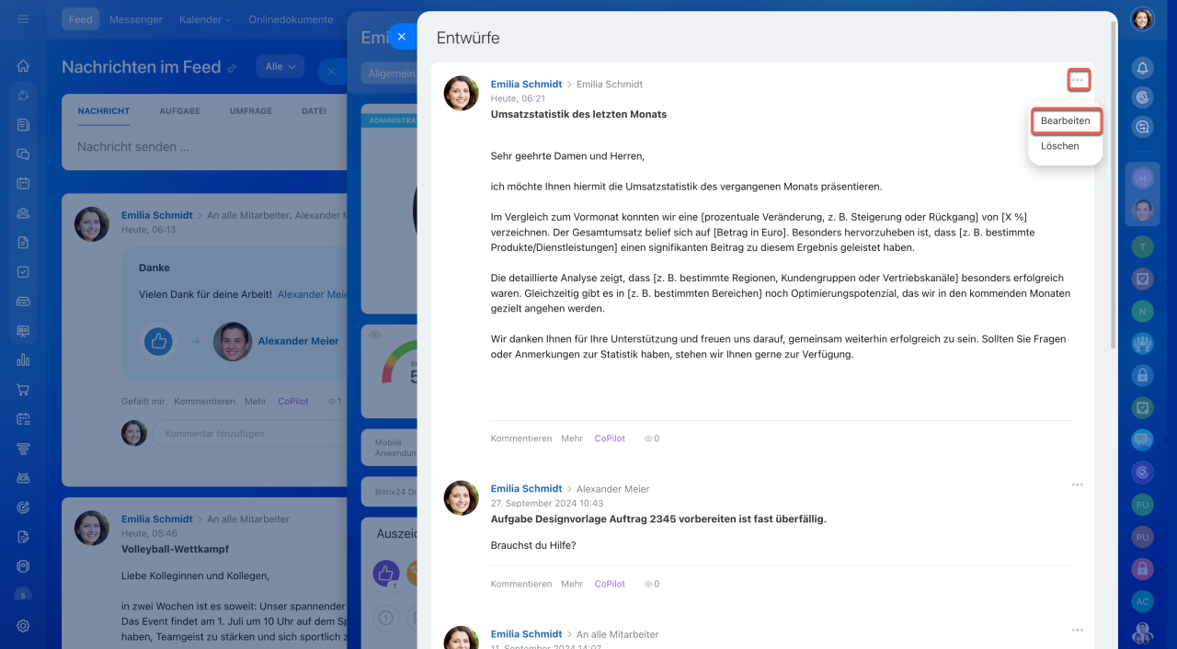Click the thumbs-up icon in Danke post
The image size is (1177, 649).
[159, 341]
